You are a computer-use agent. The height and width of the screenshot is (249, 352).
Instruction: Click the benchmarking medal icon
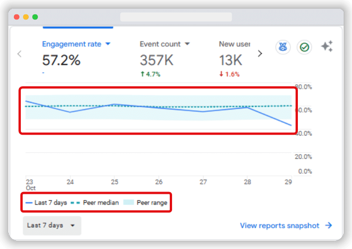pos(283,47)
